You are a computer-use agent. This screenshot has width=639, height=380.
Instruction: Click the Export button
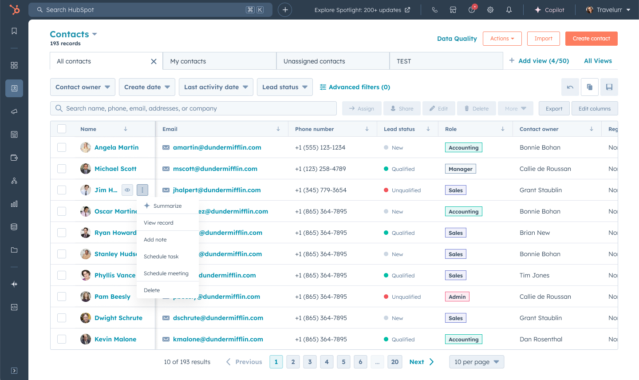pyautogui.click(x=554, y=108)
